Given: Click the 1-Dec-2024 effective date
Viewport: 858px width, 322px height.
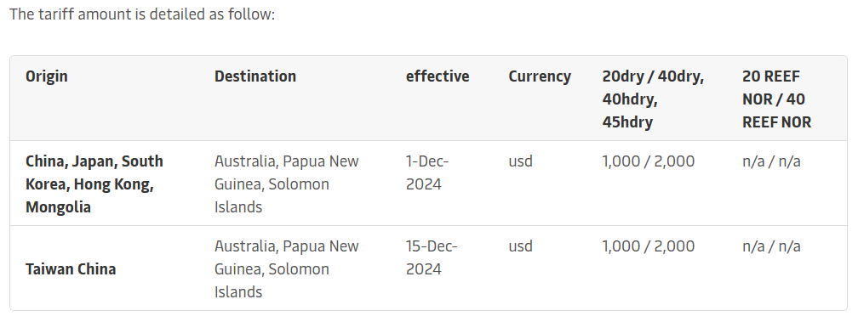Looking at the screenshot, I should coord(426,172).
